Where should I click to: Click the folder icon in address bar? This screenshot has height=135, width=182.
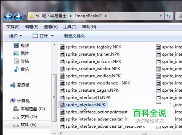[31, 16]
